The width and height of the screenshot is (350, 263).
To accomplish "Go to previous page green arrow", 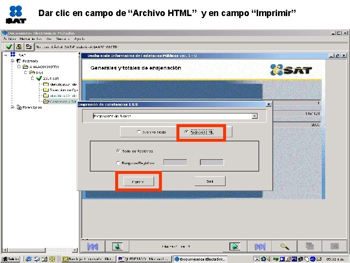I will [x=117, y=246].
